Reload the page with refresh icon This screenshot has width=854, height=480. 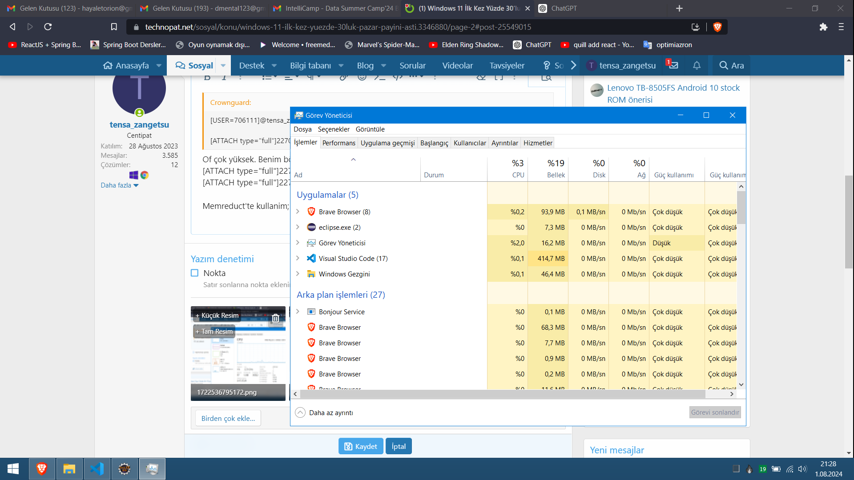(48, 27)
